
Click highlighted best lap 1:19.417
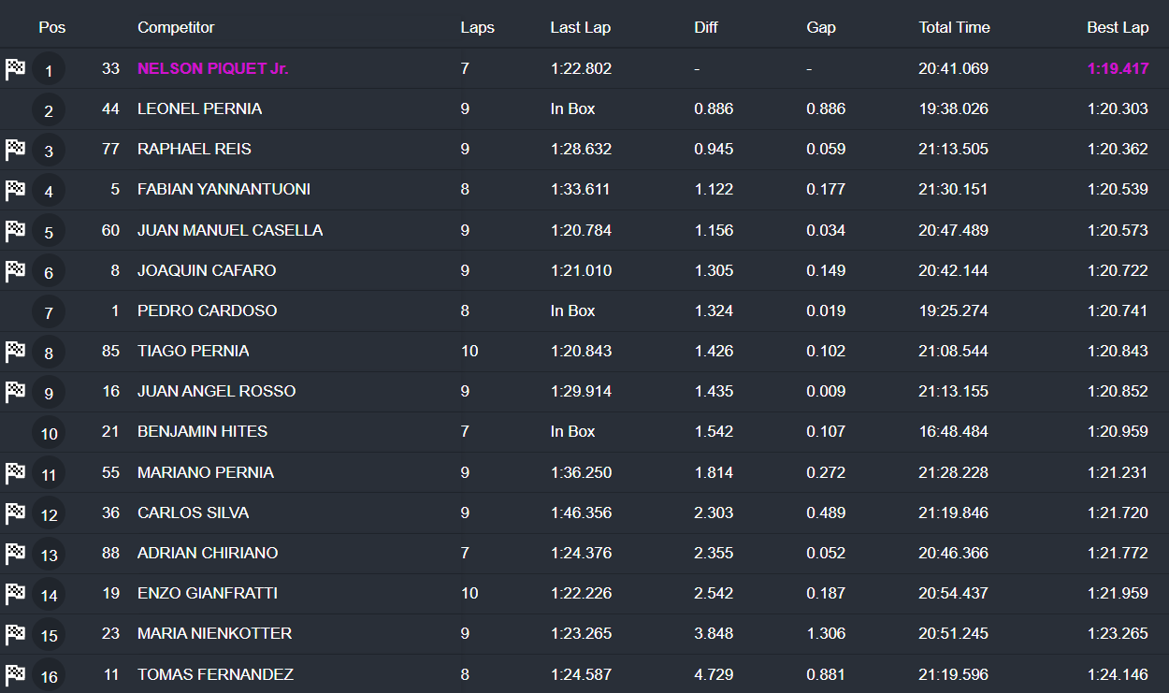(x=1117, y=68)
